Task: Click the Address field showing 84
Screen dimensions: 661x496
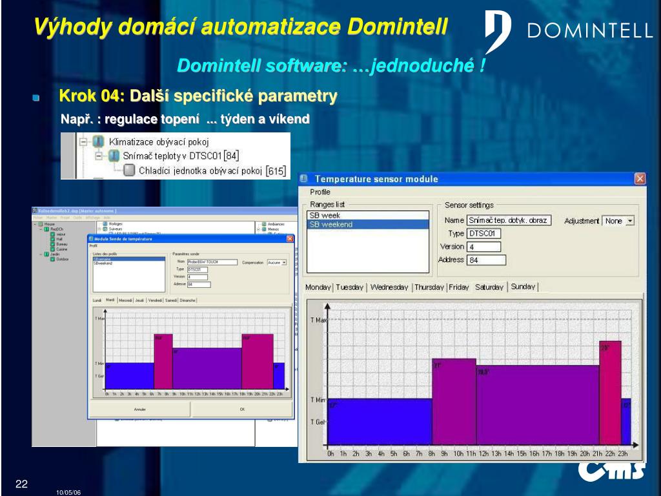Action: (486, 260)
